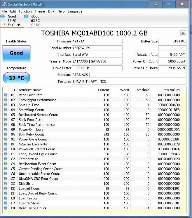
Task: Click the Features field S.M.A.R.T., APM, NCQ
Action: pos(129,81)
